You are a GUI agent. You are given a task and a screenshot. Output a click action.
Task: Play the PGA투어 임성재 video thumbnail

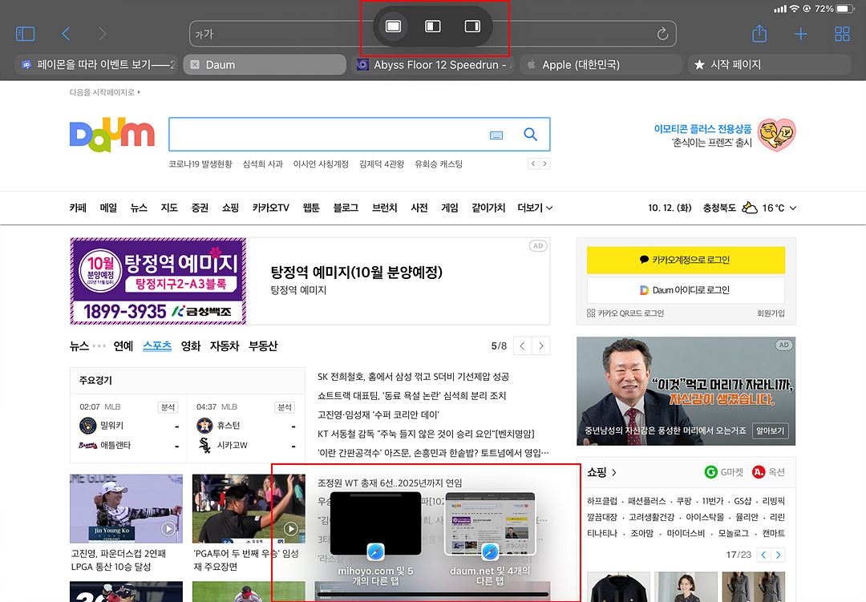(x=249, y=508)
